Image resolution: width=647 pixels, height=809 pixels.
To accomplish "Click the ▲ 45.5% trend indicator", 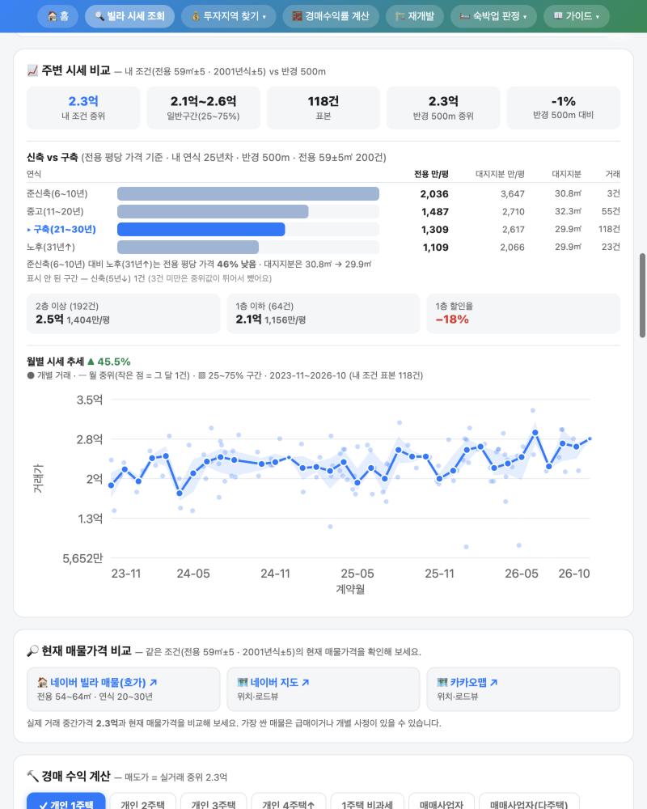I will [109, 361].
